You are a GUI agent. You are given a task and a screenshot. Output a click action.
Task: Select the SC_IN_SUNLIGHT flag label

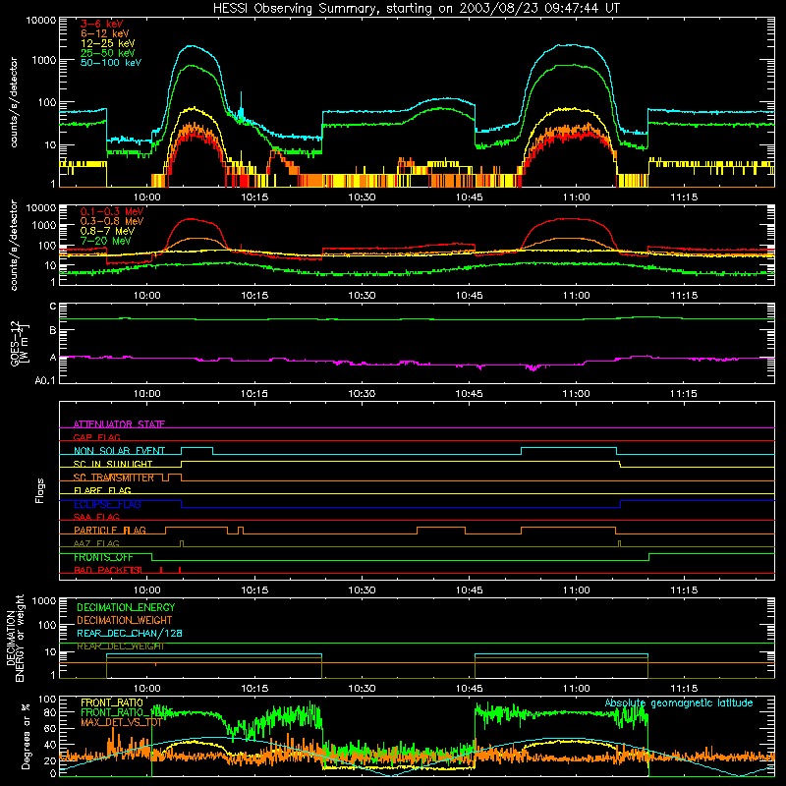click(x=113, y=464)
